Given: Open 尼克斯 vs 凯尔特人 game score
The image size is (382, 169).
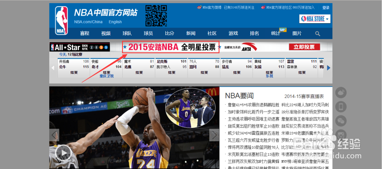Looking at the screenshot, I should click(172, 68).
